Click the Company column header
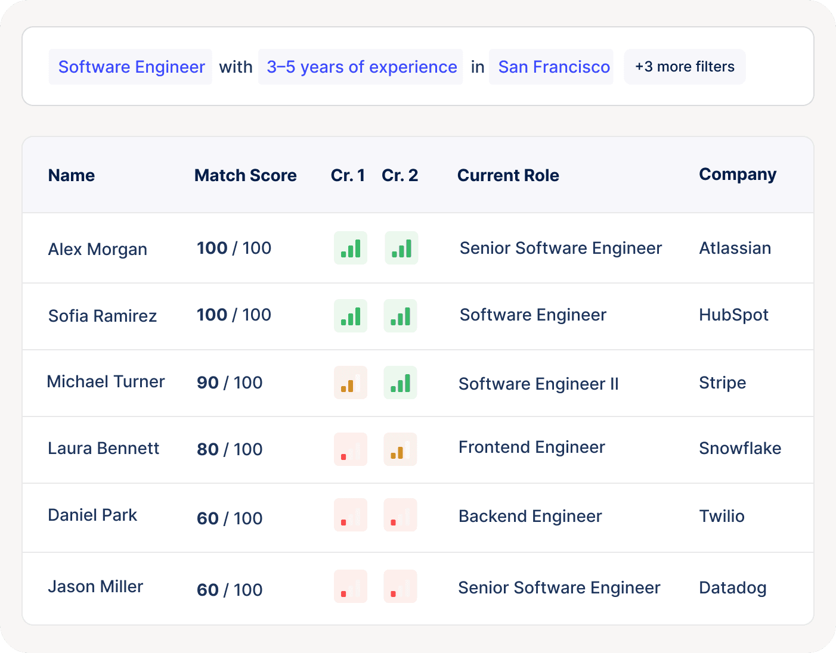Screen dimensions: 836x653 tap(737, 175)
